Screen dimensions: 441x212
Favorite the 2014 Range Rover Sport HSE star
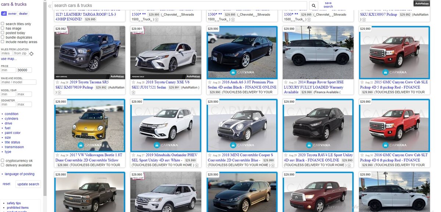point(286,82)
